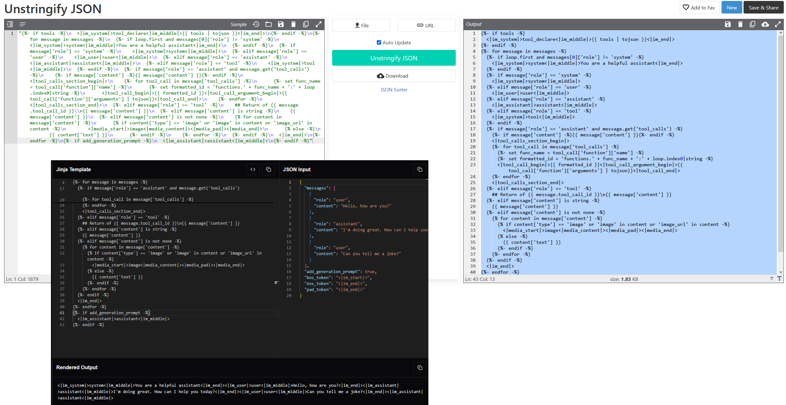Load the Sample input
786x405 pixels.
[x=238, y=25]
